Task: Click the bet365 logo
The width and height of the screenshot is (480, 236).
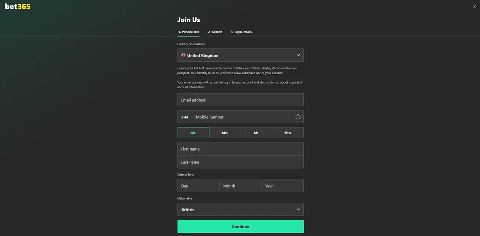Action: [x=18, y=6]
